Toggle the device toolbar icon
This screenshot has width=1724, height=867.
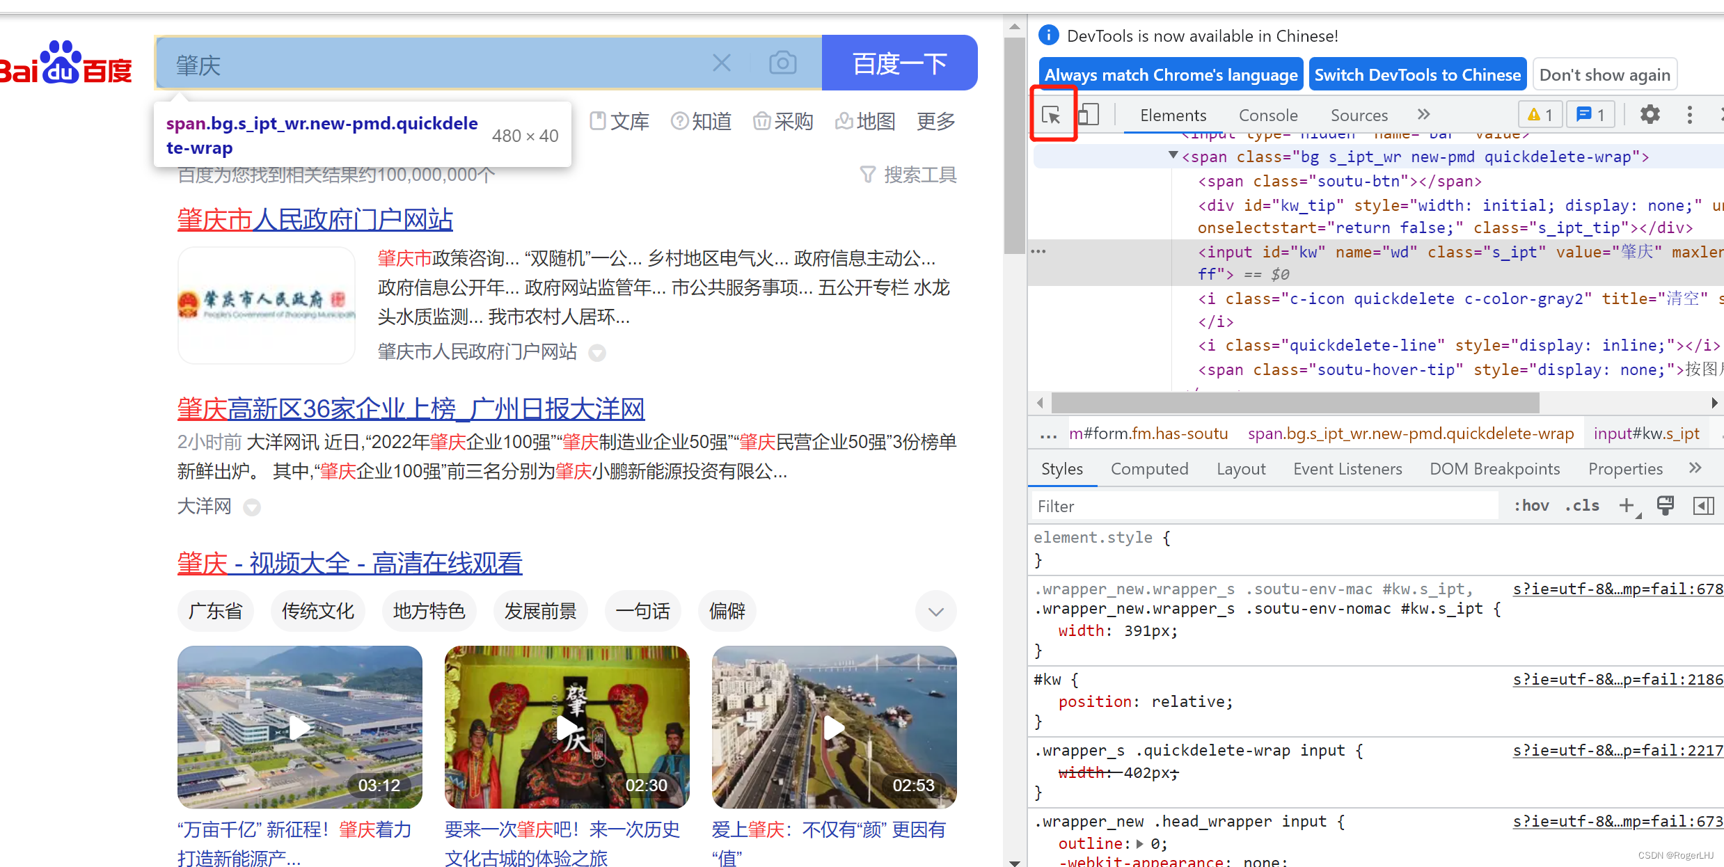[1089, 115]
